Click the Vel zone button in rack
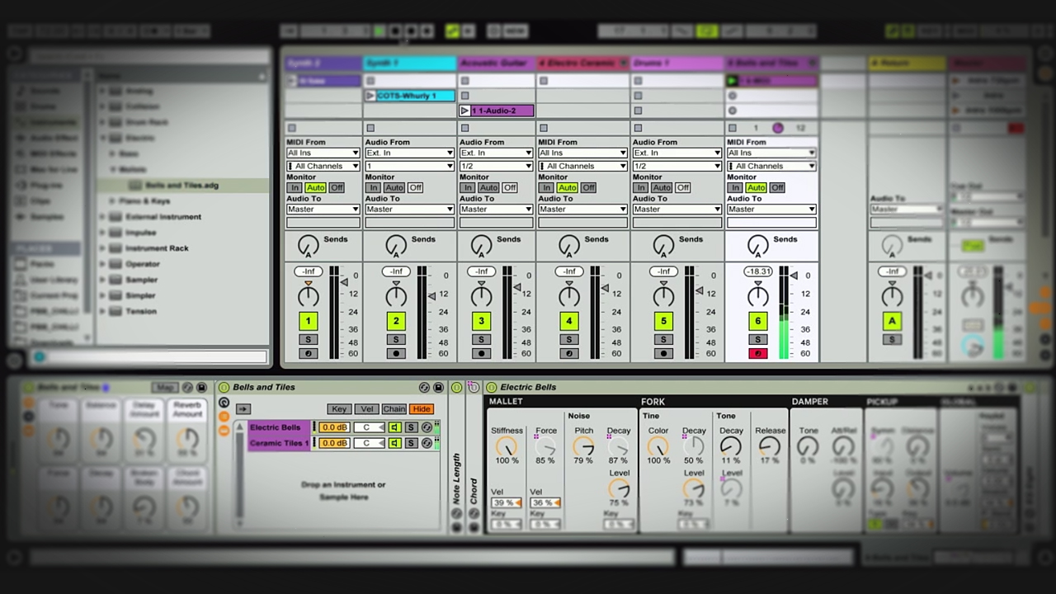The image size is (1056, 594). 366,409
